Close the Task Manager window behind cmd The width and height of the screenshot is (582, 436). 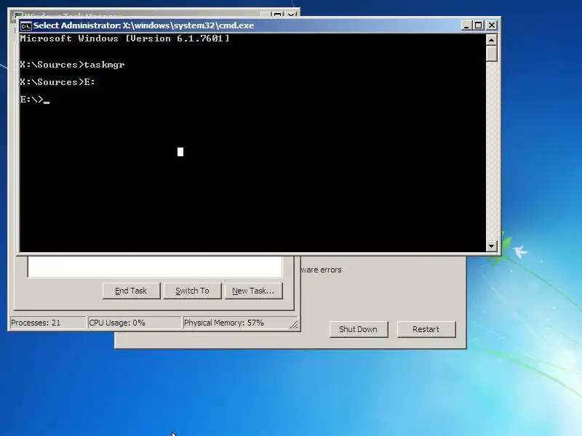tap(292, 15)
